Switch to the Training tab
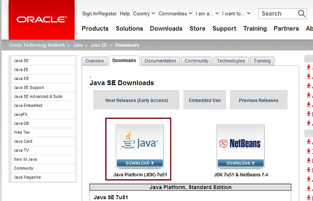 262,61
